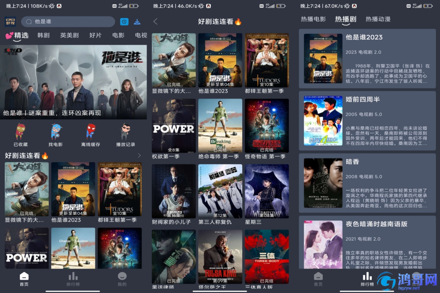
Task: Open 都铎王朝第一季 poster in middle grid
Action: click(267, 60)
